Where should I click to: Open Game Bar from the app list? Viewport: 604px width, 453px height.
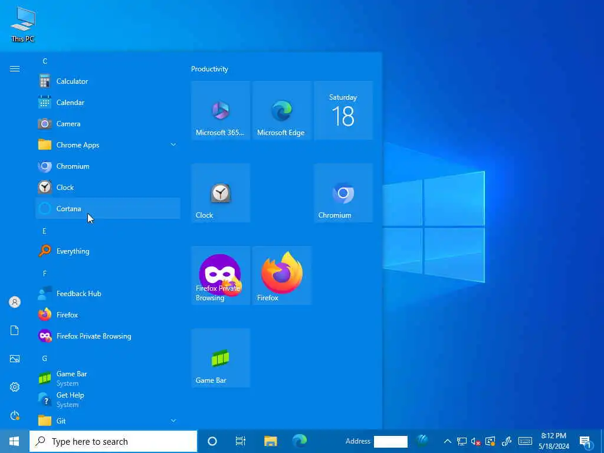108,378
